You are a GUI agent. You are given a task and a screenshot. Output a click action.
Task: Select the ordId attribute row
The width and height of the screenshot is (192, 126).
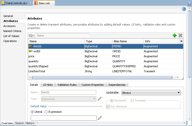(x=106, y=51)
